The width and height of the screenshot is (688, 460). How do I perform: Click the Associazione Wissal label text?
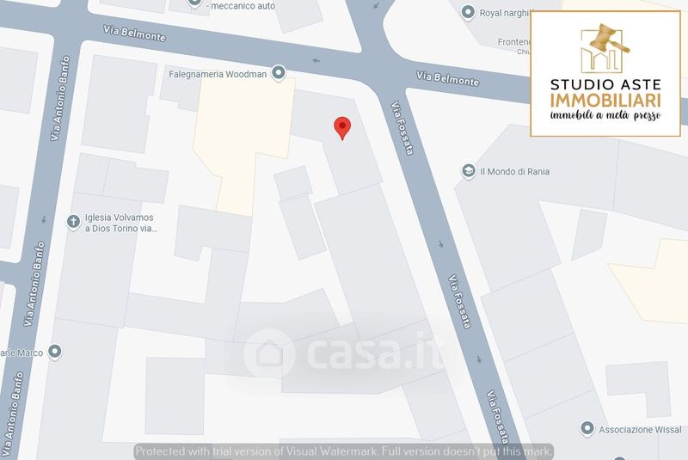(x=640, y=430)
